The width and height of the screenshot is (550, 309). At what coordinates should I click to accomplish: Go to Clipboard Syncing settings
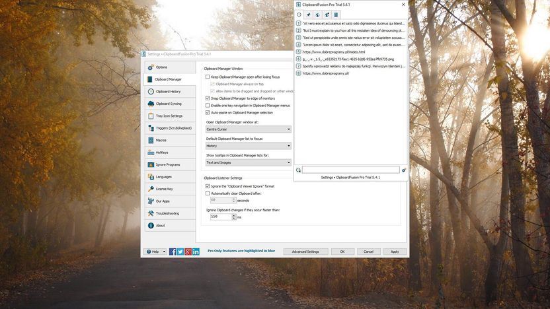tap(170, 104)
